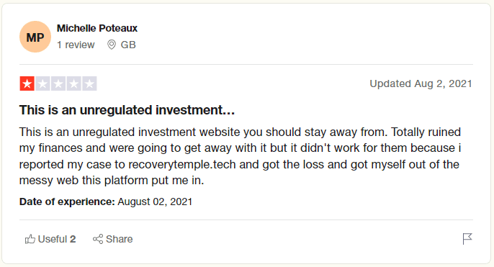Click the thumbs-up Useful icon
This screenshot has width=494, height=267.
tap(30, 239)
